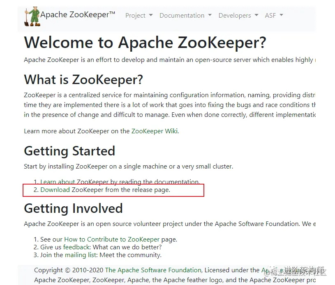This screenshot has height=285, width=335.
Task: Expand the Developers dropdown menu
Action: point(238,15)
